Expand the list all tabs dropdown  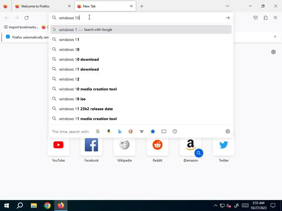coord(227,6)
